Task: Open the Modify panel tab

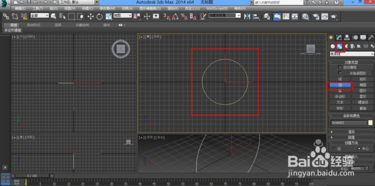Action: pos(339,37)
